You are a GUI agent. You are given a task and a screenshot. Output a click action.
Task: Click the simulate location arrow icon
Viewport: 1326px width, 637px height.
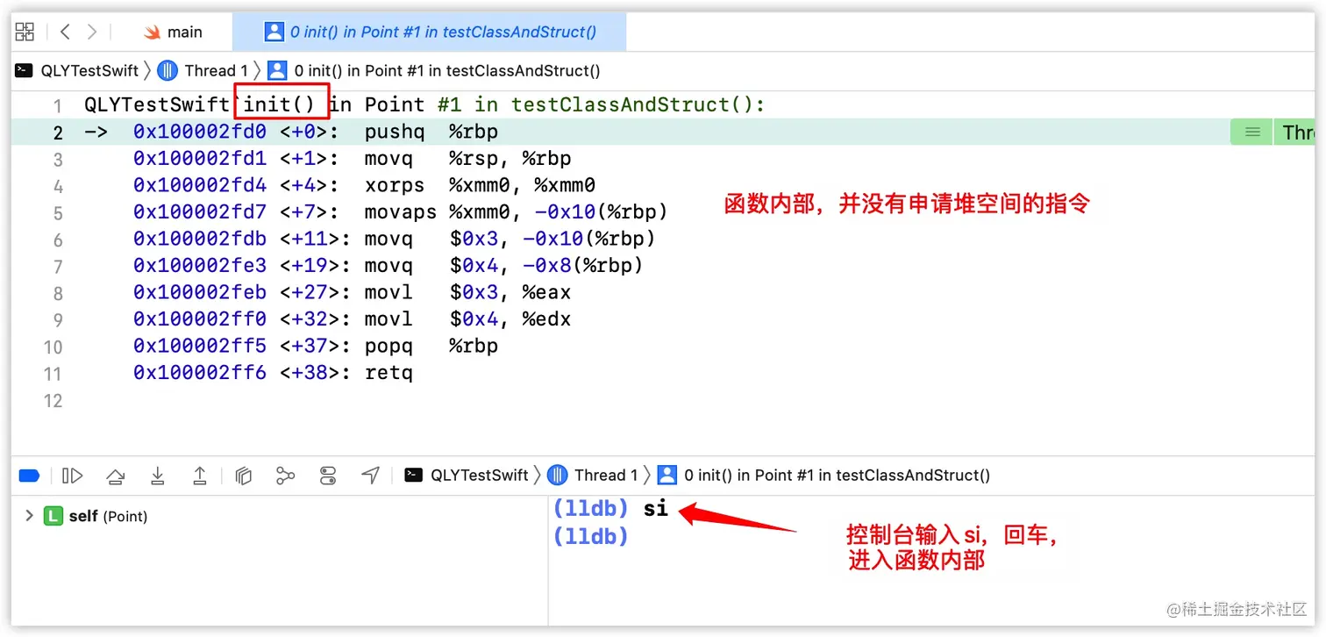(x=370, y=476)
